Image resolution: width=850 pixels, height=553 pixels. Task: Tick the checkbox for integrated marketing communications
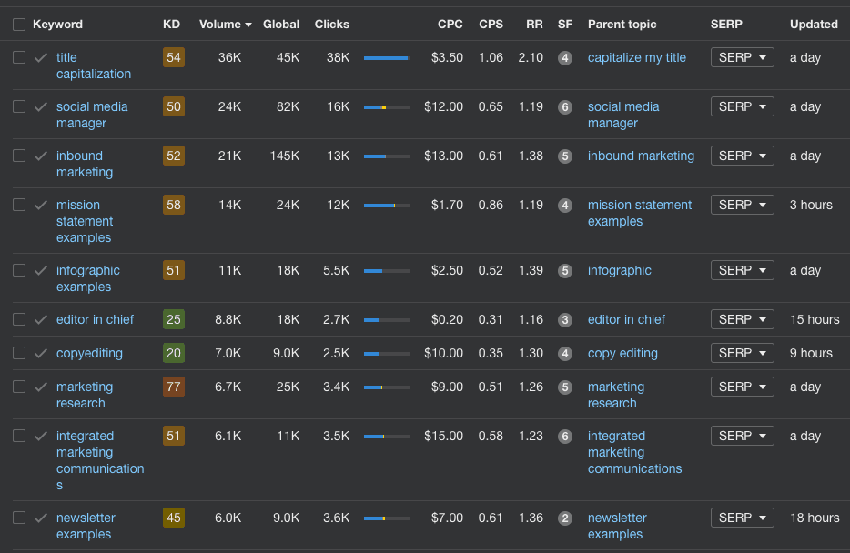(x=18, y=436)
